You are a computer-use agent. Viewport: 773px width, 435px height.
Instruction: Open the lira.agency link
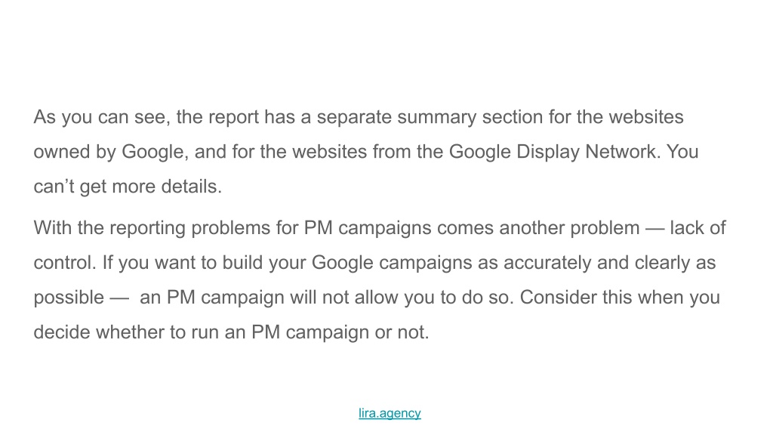click(390, 413)
